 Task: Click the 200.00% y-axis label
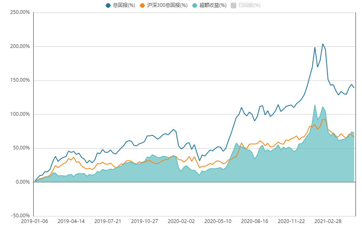(x=20, y=46)
